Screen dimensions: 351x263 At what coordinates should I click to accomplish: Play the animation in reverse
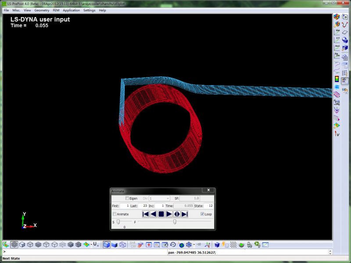coord(153,214)
